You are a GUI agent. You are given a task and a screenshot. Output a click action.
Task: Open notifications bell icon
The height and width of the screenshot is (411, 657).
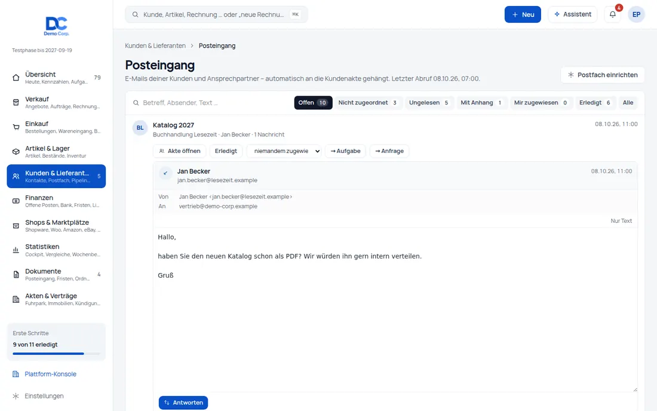click(x=613, y=14)
